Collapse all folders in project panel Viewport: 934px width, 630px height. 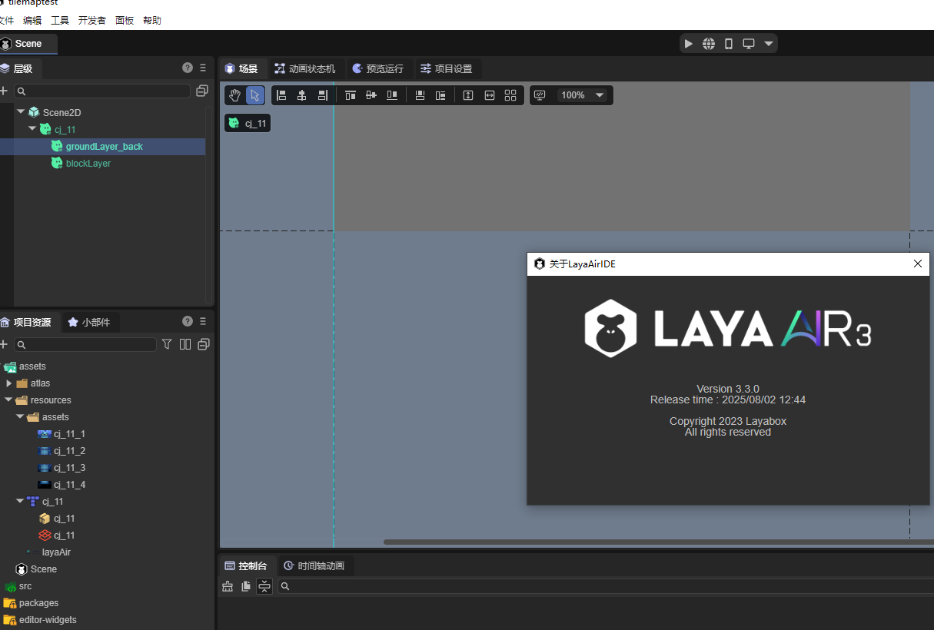click(x=204, y=344)
